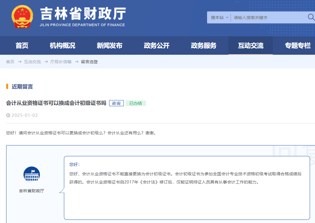Screen dimensions: 315x223
Task: Click the search magnifier icon
Action: (311, 17)
